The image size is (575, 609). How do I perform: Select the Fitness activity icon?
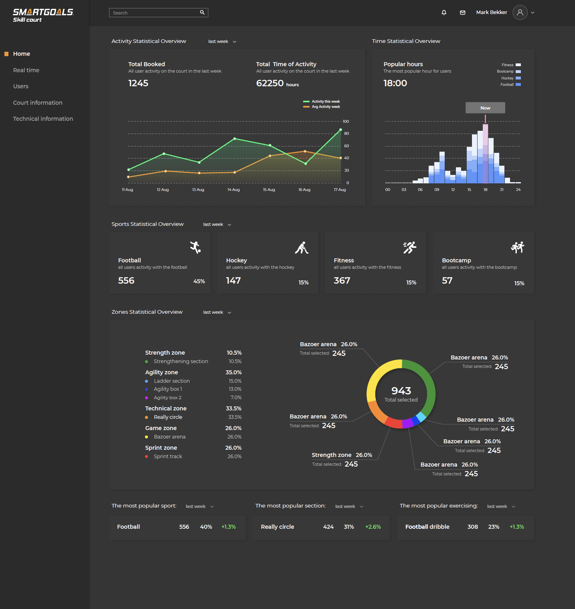tap(409, 248)
